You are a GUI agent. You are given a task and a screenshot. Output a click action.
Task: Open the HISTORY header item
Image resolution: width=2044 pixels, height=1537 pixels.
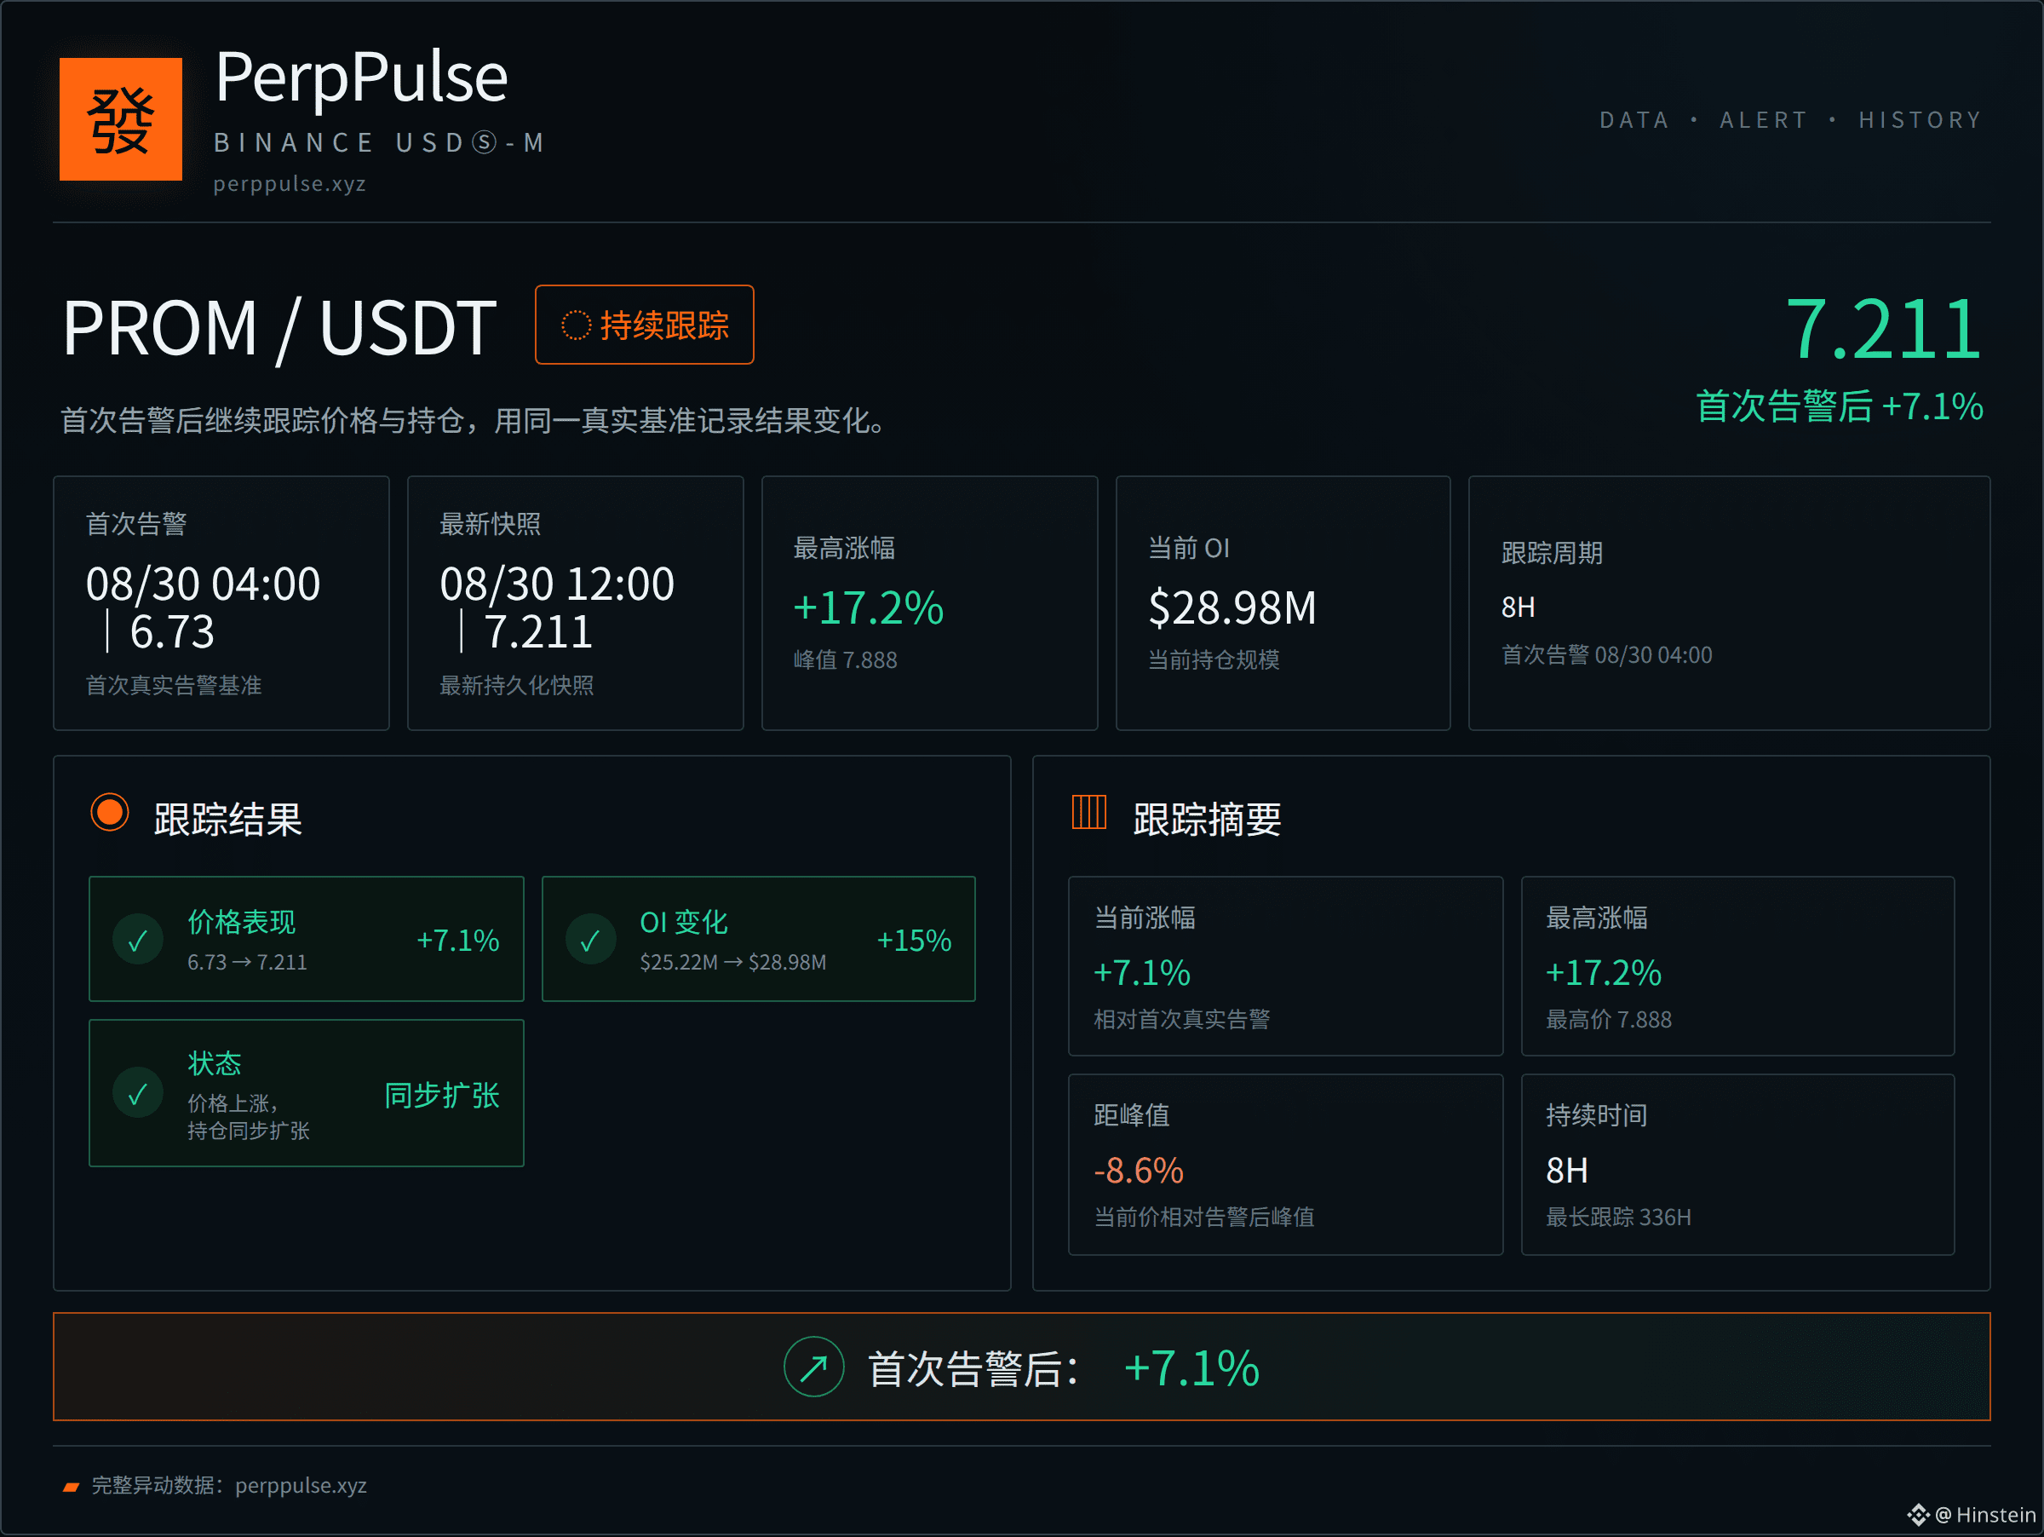point(1921,120)
